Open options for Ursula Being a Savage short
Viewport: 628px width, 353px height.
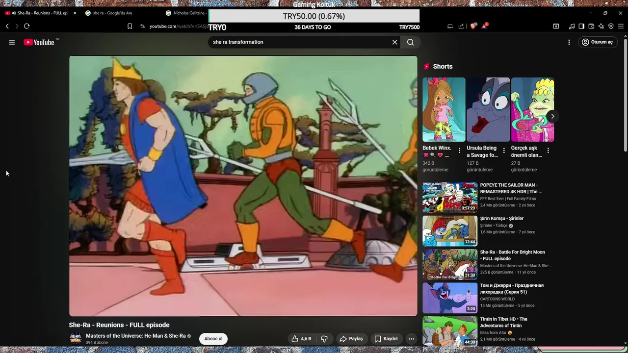click(504, 151)
